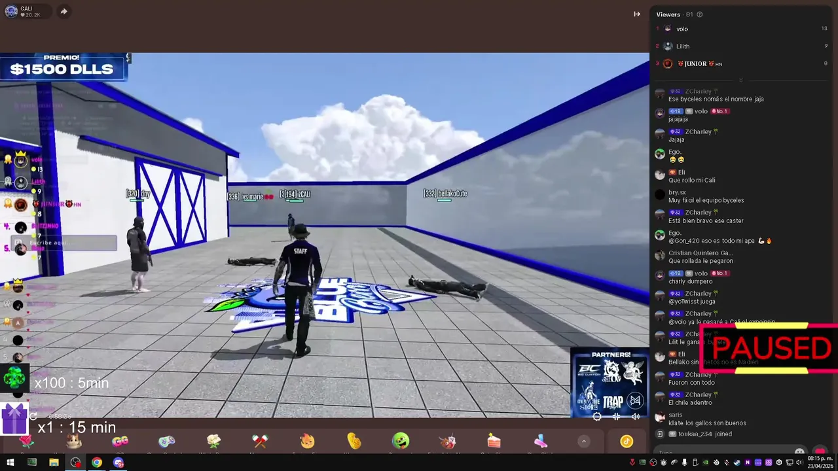This screenshot has width=838, height=471.
Task: Collapse the chat panel arrow
Action: point(637,14)
